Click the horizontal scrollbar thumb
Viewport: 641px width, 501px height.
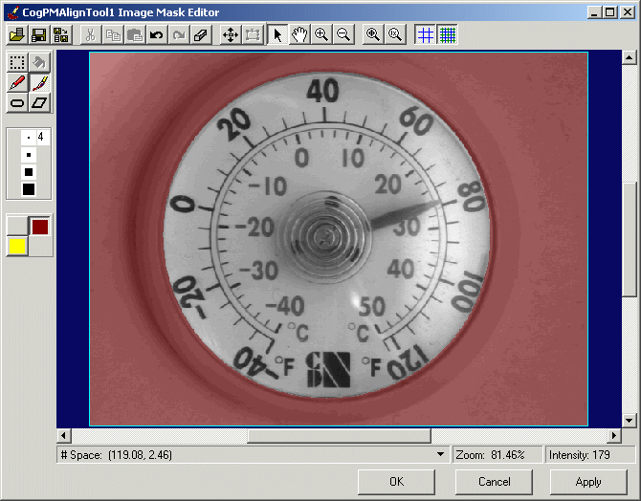pos(339,436)
